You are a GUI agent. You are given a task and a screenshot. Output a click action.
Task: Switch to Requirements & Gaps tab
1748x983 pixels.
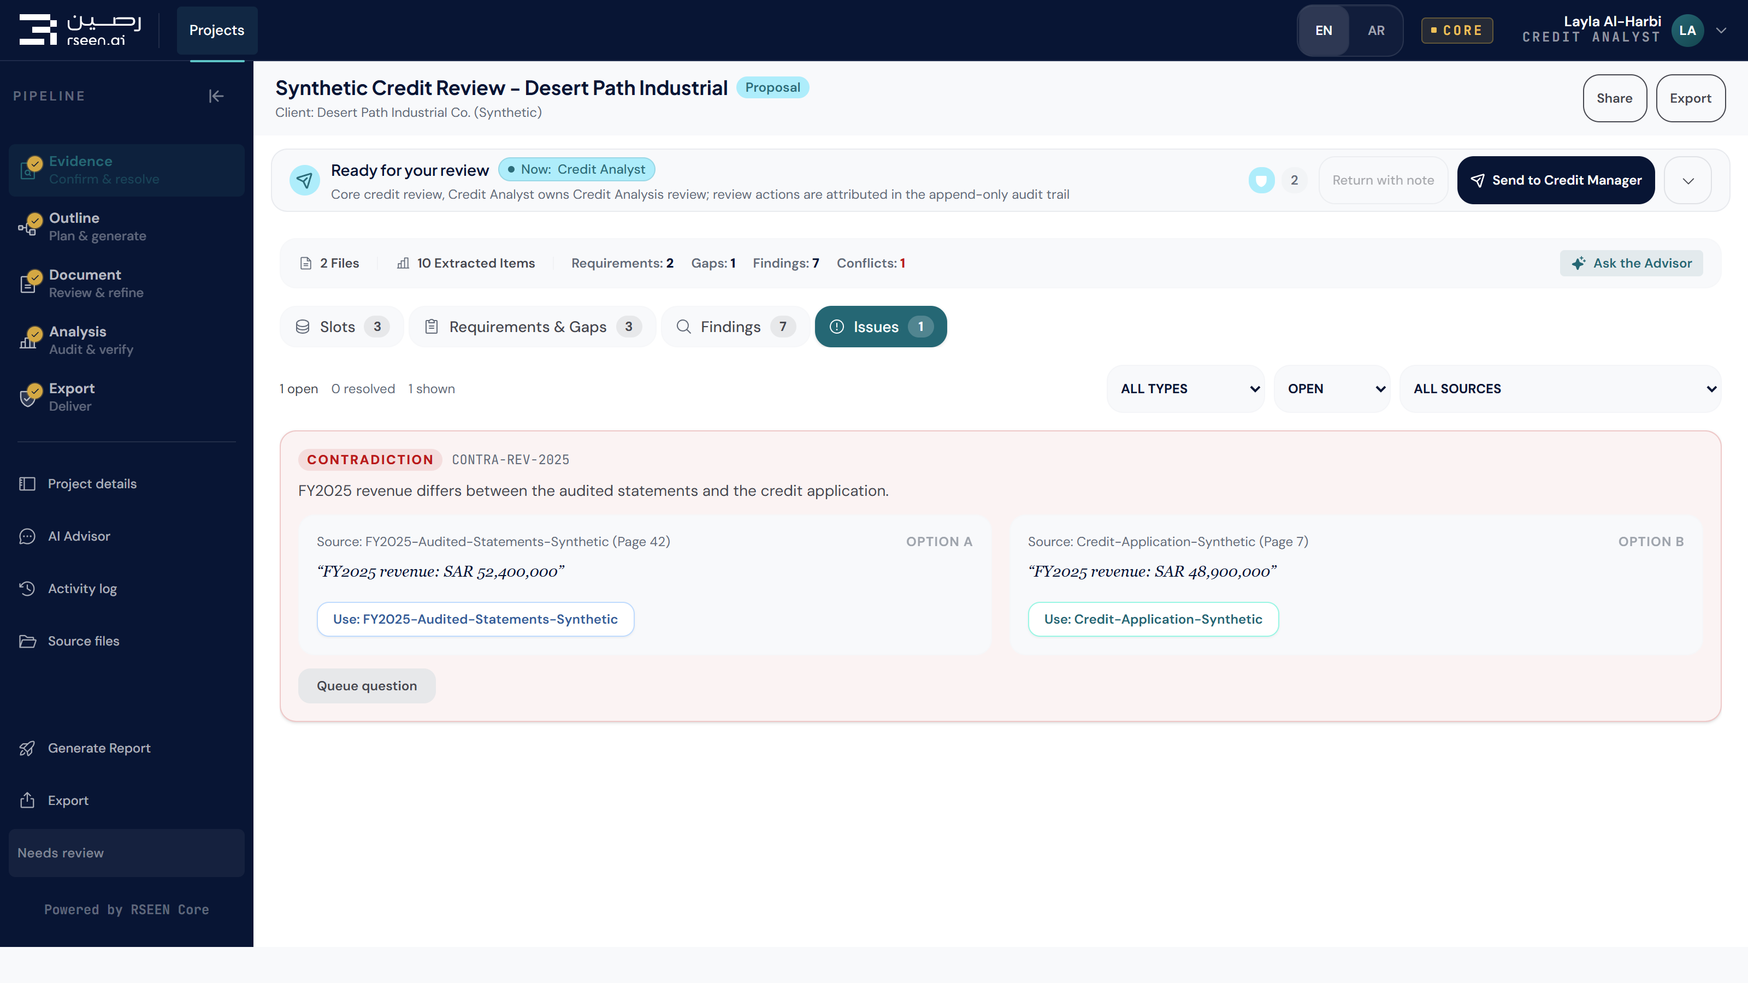point(533,327)
